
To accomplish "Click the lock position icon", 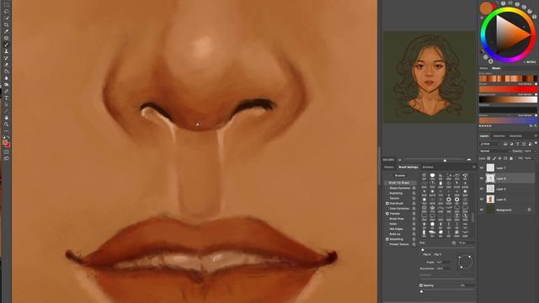I will (x=499, y=158).
